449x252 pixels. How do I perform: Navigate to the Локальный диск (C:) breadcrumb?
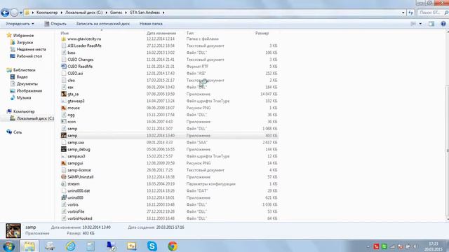pos(83,13)
